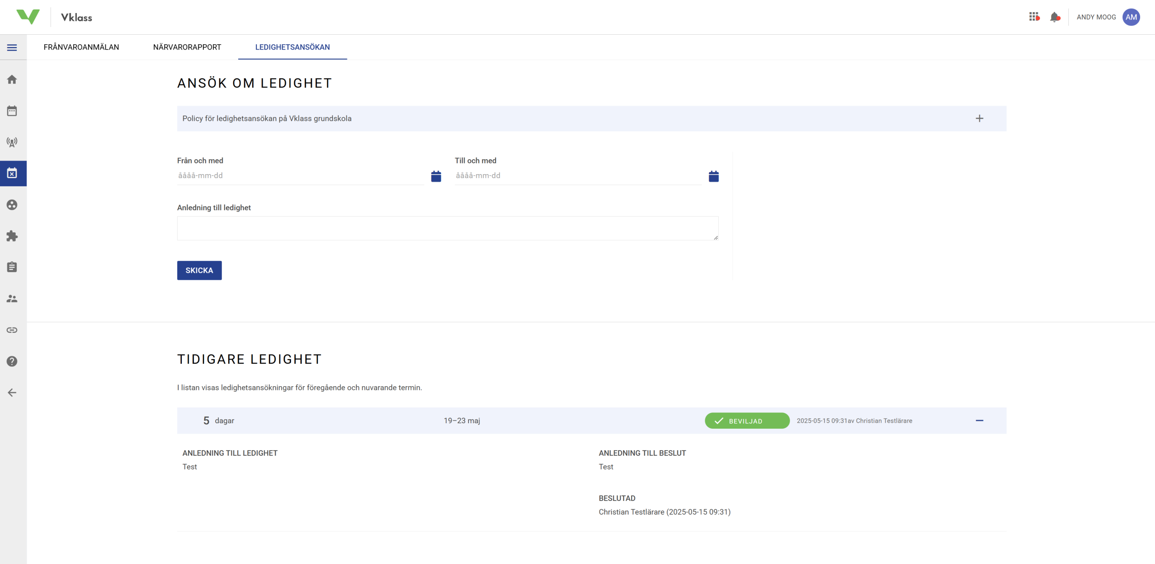Switch to the Närvarorapport tab

click(x=187, y=47)
